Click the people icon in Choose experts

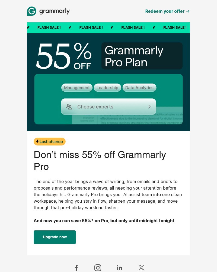pos(69,107)
